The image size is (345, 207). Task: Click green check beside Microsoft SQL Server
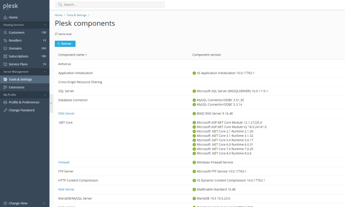(x=194, y=91)
